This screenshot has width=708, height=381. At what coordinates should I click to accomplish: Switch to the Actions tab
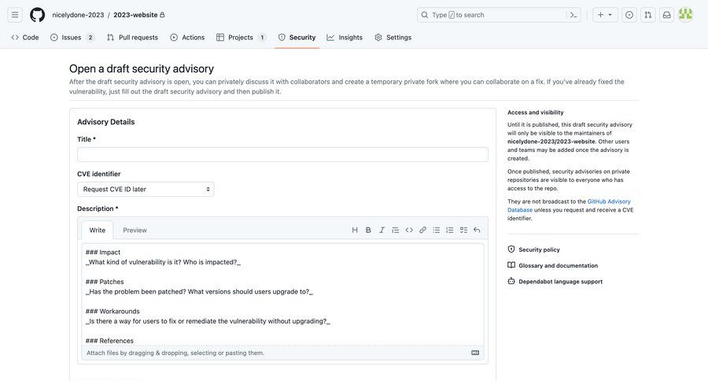187,38
